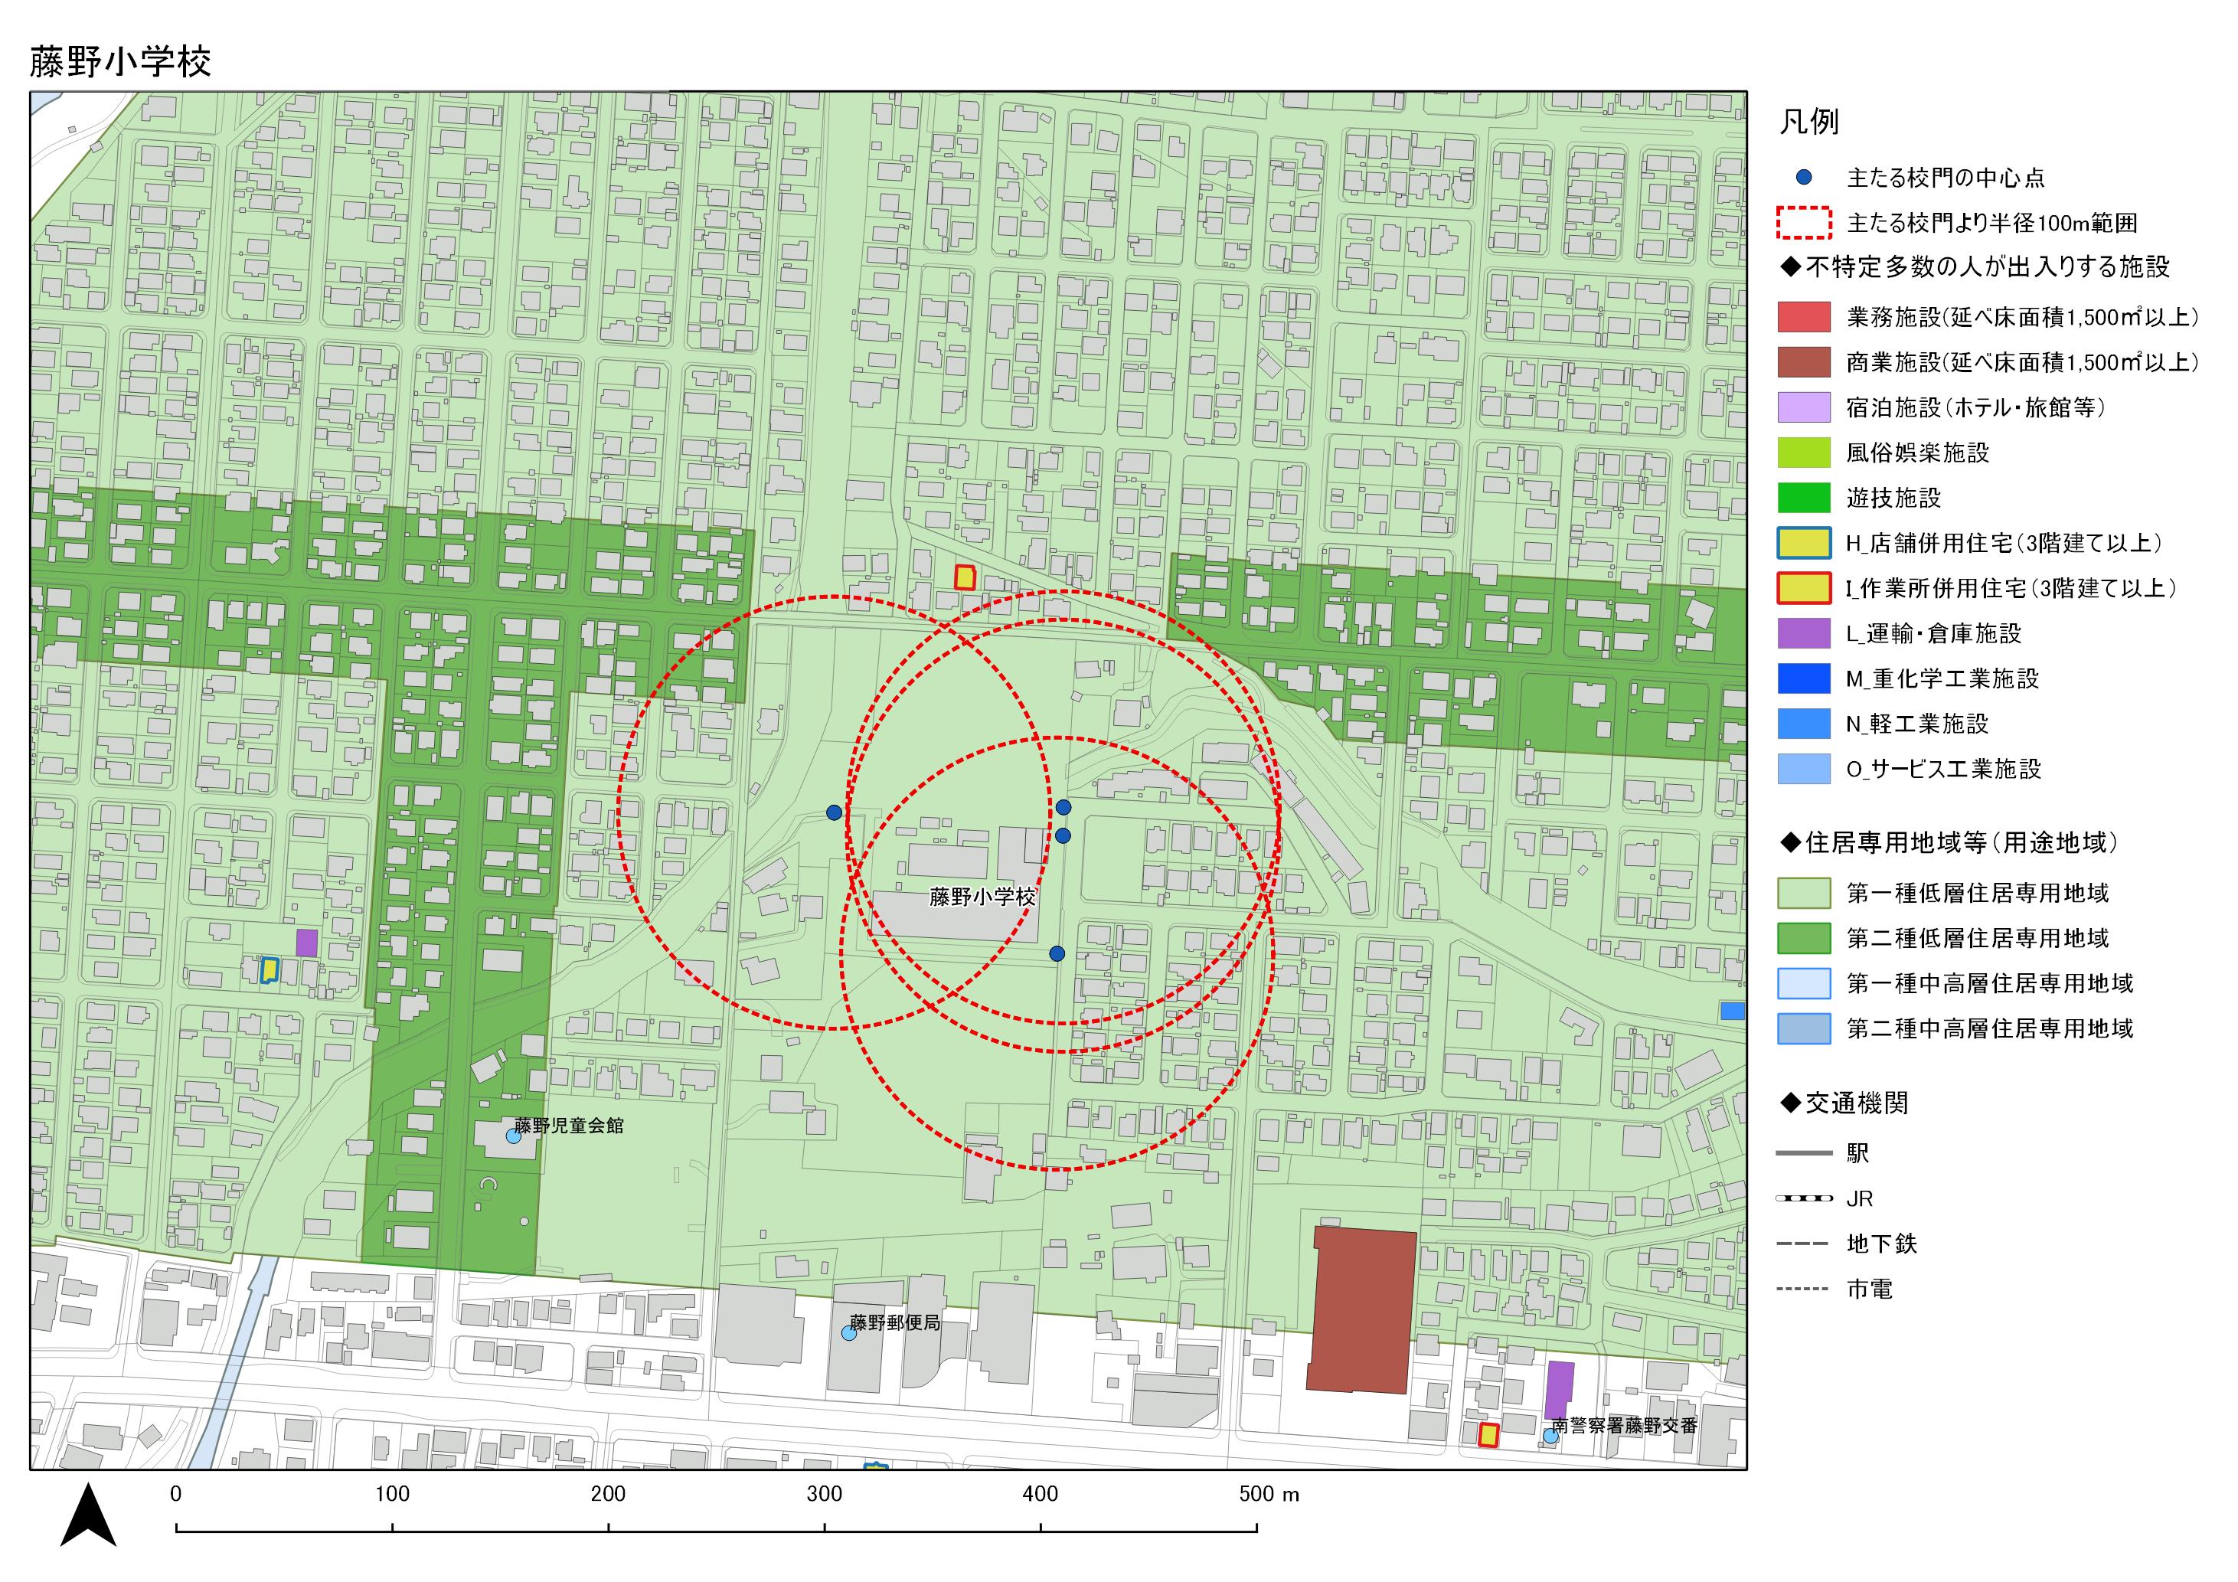Click the purple warehouse building in west area
Screen dimensions: 2238x1582
pyautogui.click(x=306, y=943)
